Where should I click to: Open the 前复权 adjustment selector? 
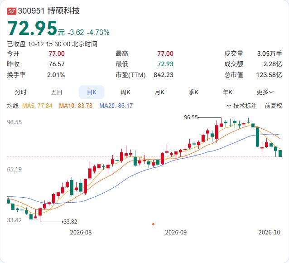[273, 106]
